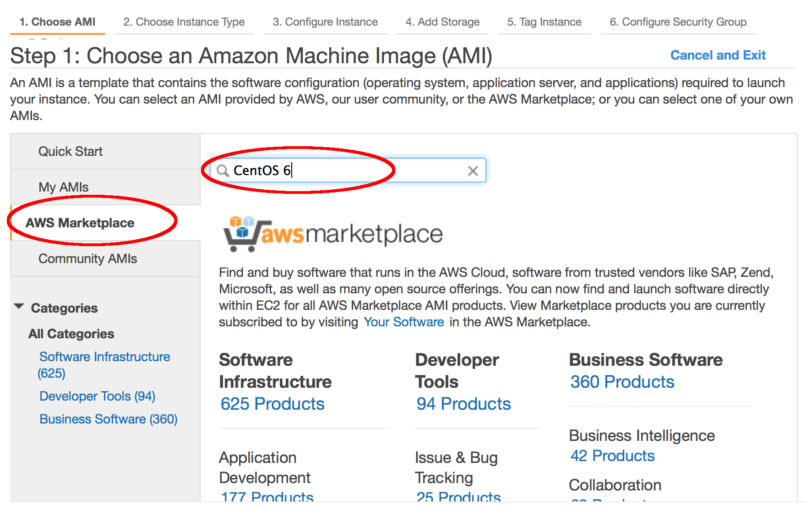The width and height of the screenshot is (806, 506).
Task: Open 42 Products under Business Intelligence
Action: coord(612,456)
